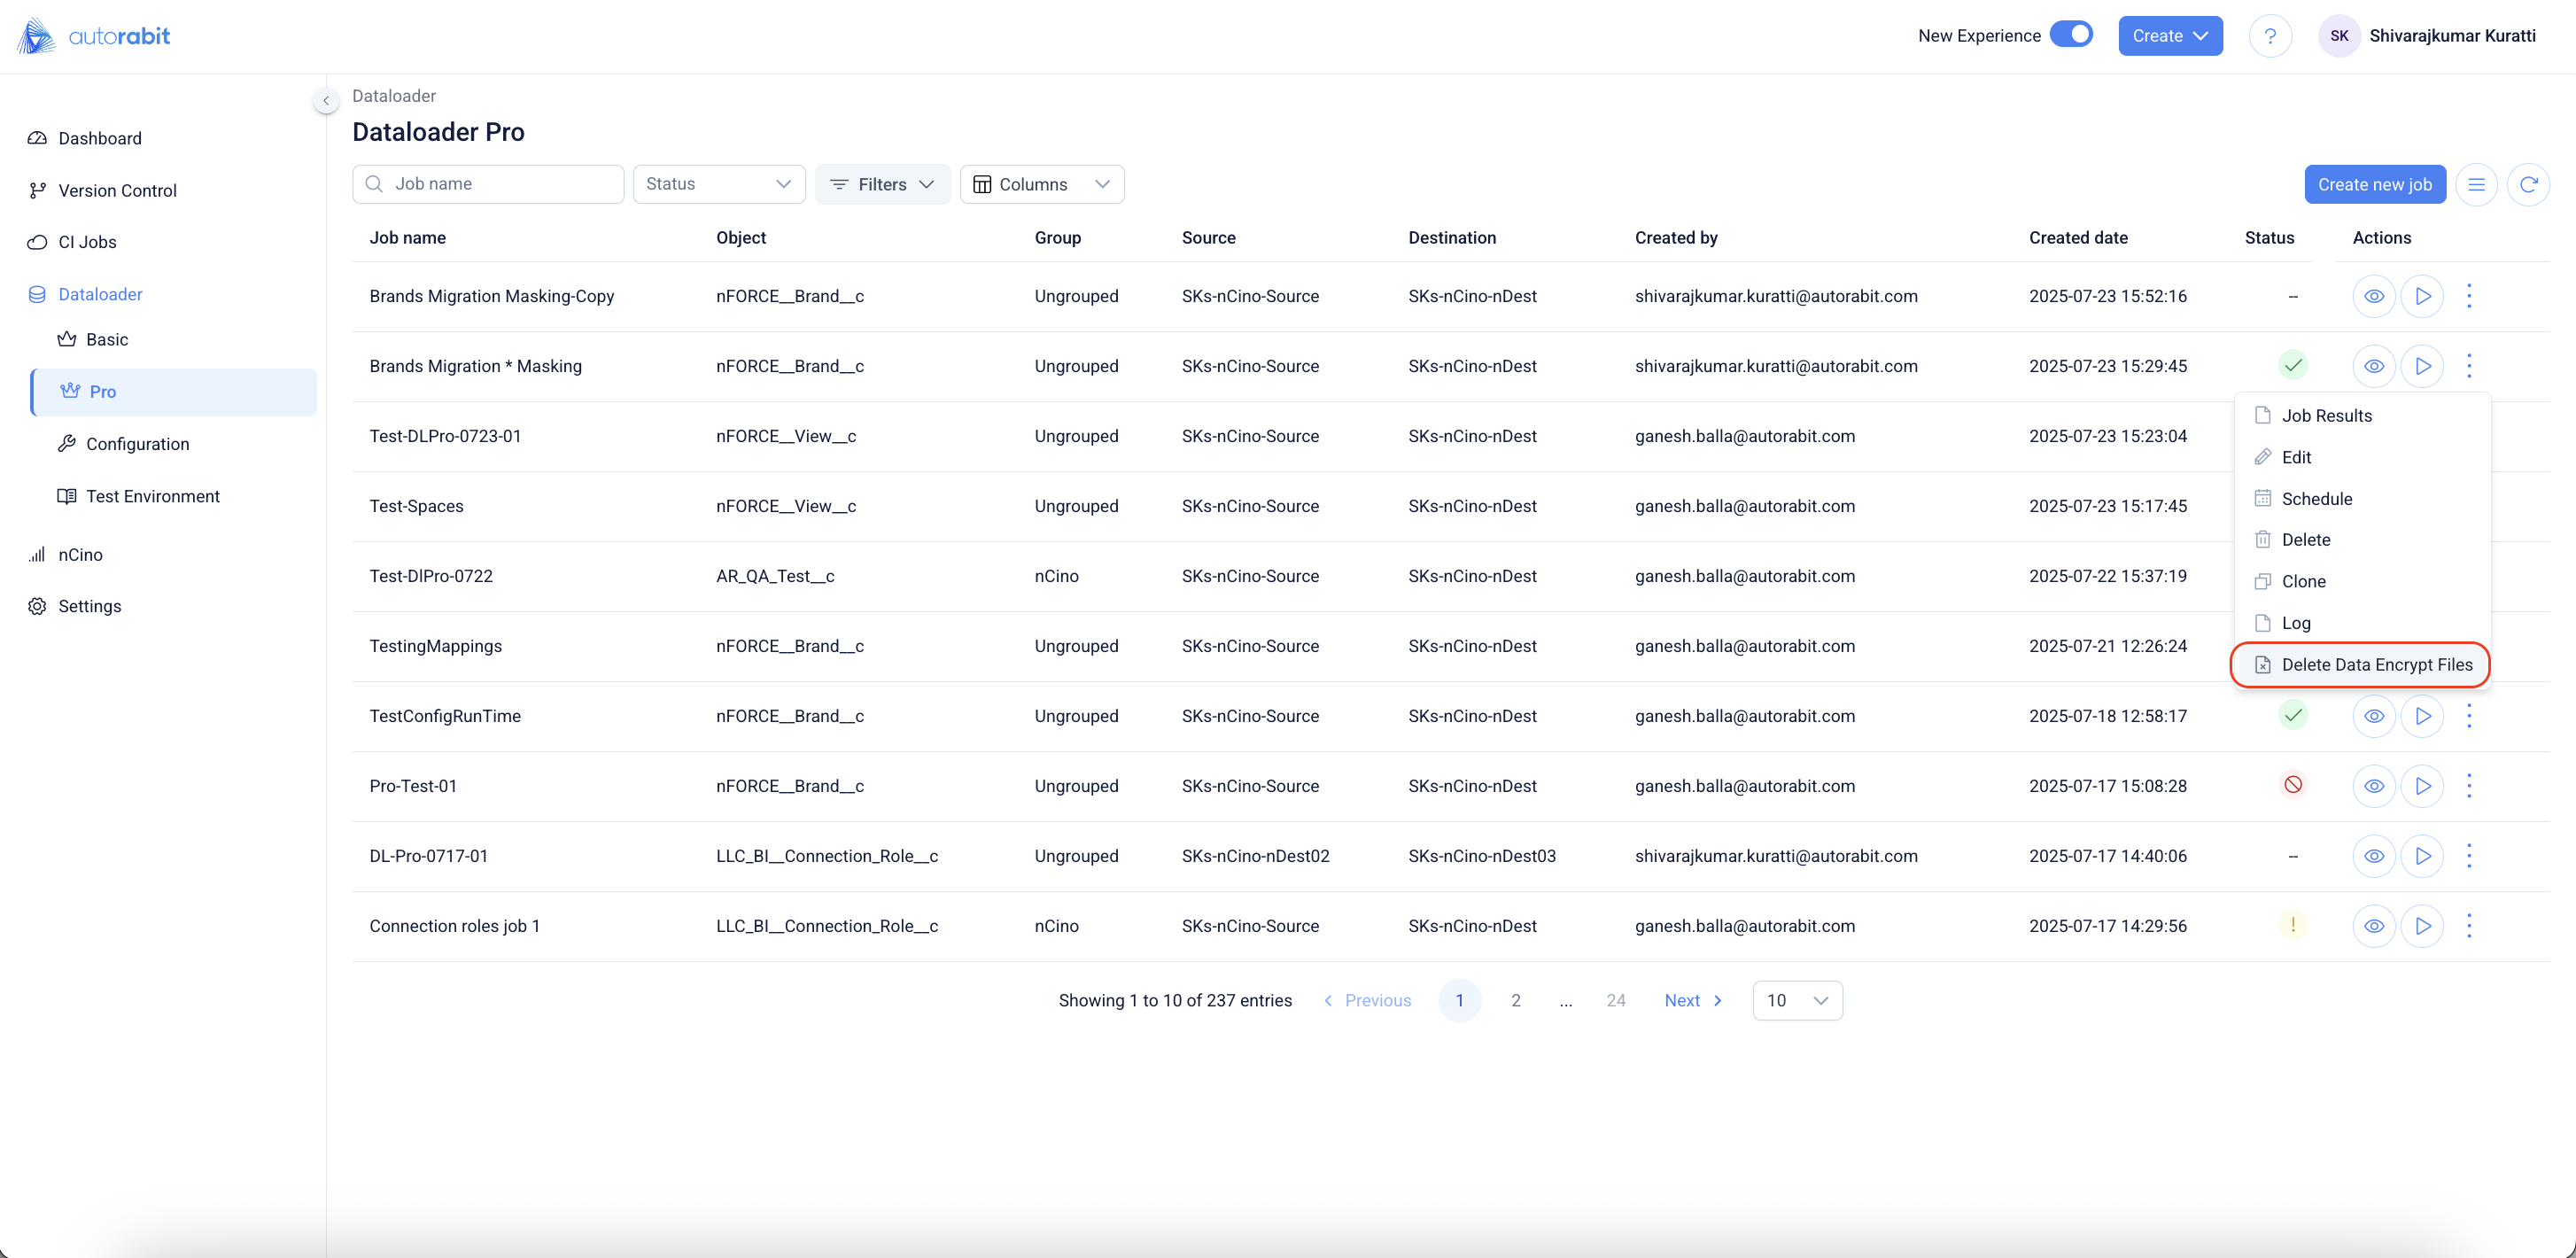Open the Status filter dropdown
2576x1258 pixels.
[718, 184]
